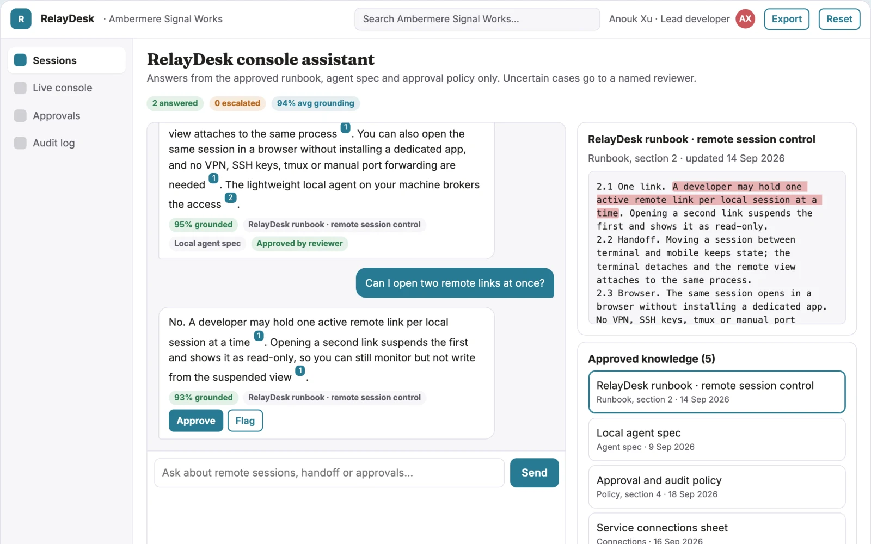Switch to Approvals in the sidebar

click(66, 116)
